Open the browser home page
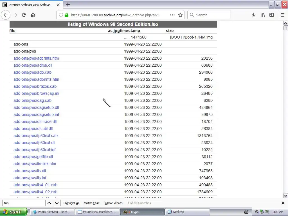The image size is (288, 216). 33,15
